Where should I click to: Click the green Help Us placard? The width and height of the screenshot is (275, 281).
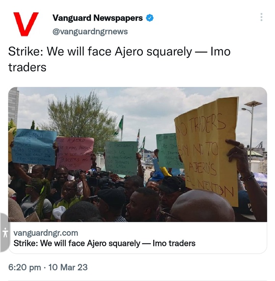point(121,158)
